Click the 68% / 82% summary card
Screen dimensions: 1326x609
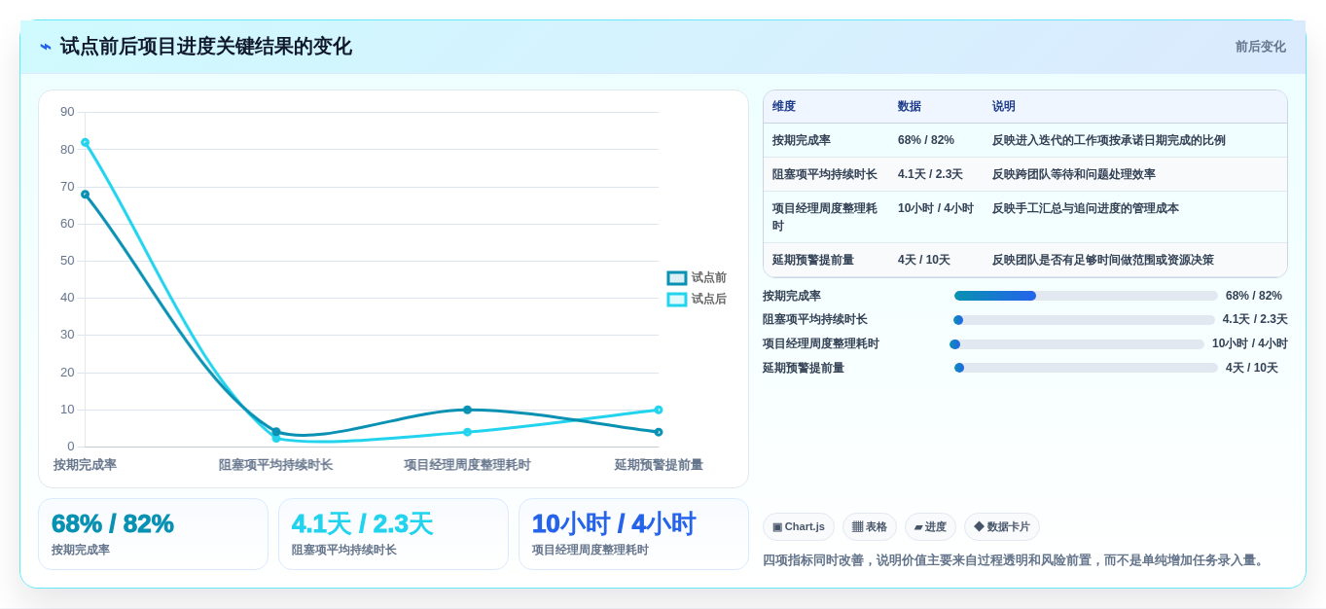153,534
